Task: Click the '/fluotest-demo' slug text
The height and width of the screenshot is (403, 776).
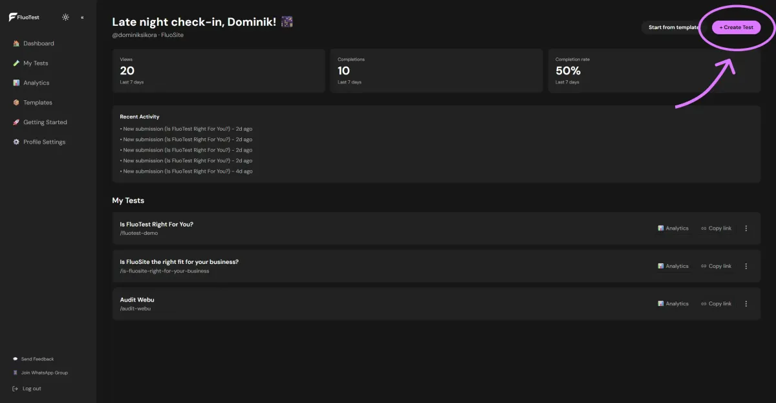Action: (x=139, y=234)
